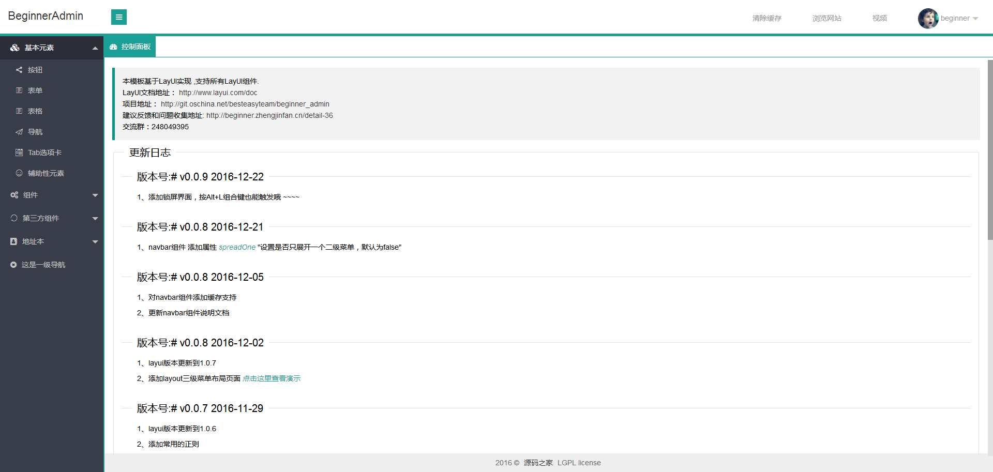This screenshot has width=993, height=472.
Task: Collapse the 基本元素 menu arrow
Action: tap(95, 48)
